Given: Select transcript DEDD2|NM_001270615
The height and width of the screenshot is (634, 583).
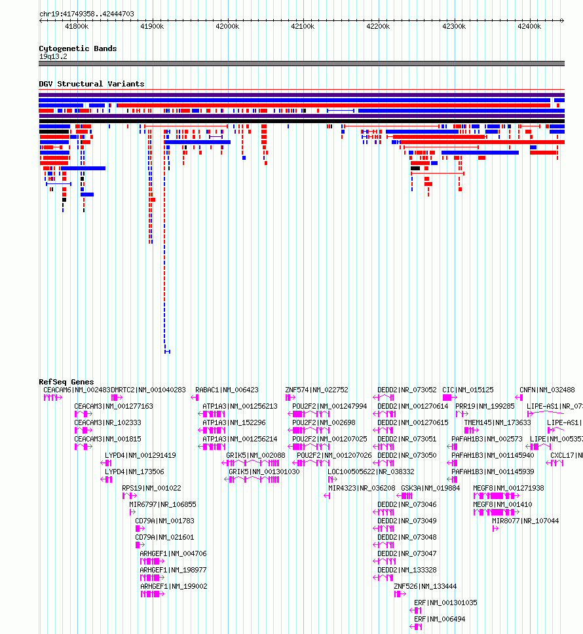Looking at the screenshot, I should point(413,422).
